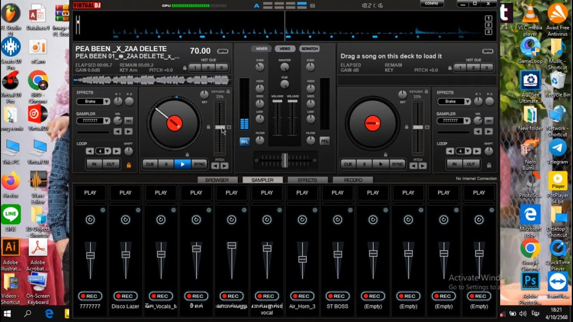
Task: Click the Disco Lazer pad volume fader
Action: (125, 254)
